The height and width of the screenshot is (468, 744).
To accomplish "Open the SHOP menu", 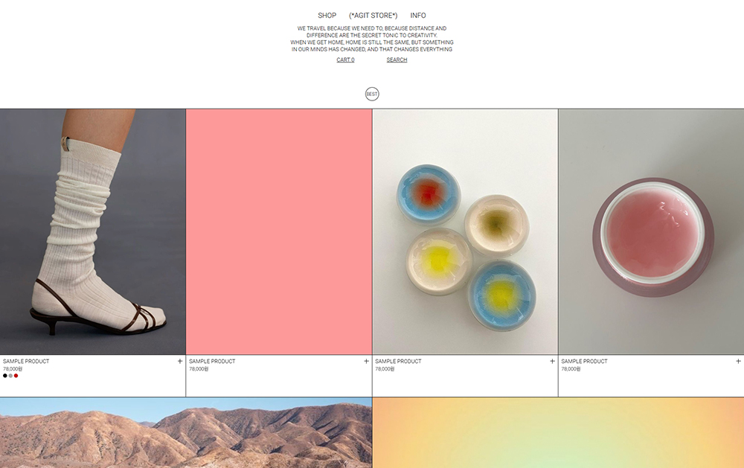I will click(327, 16).
